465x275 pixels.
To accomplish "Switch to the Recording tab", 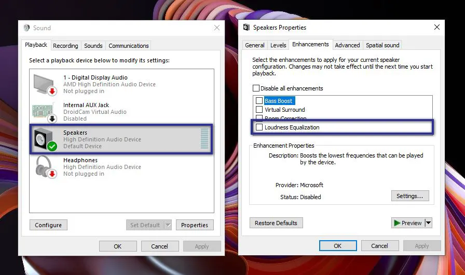I will (x=65, y=46).
